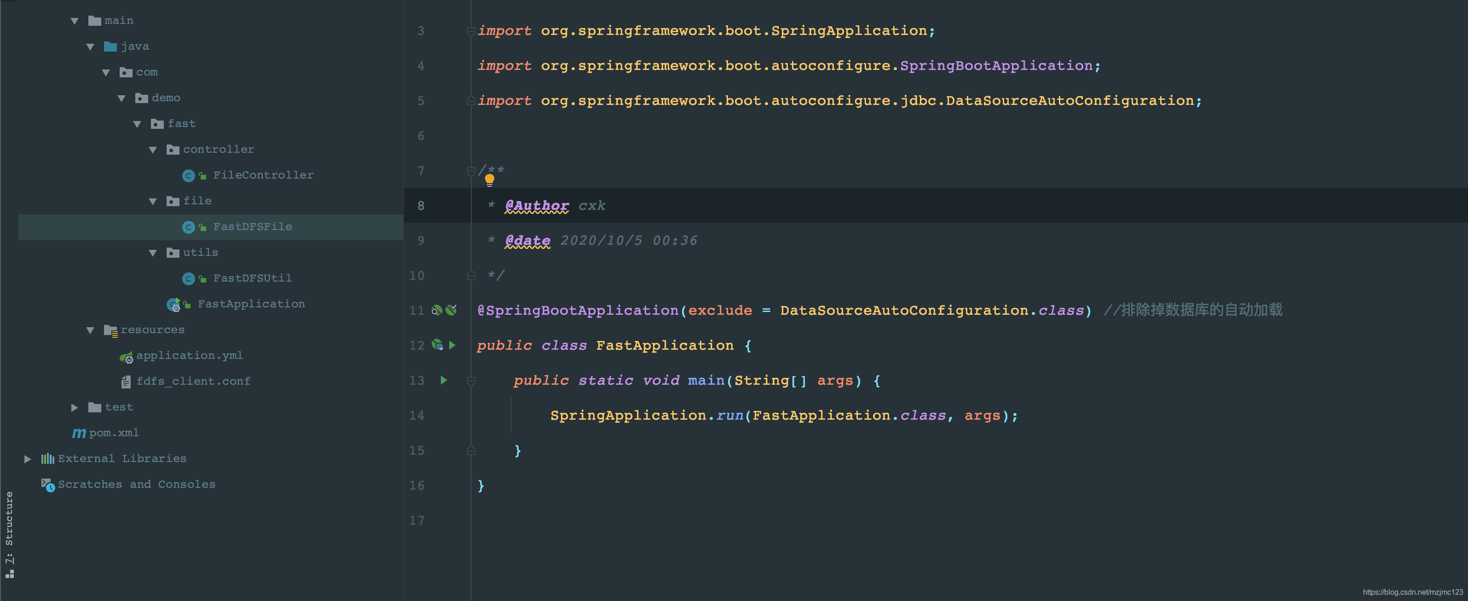Click the Chinese comment on line 11
Image resolution: width=1468 pixels, height=601 pixels.
(1193, 310)
